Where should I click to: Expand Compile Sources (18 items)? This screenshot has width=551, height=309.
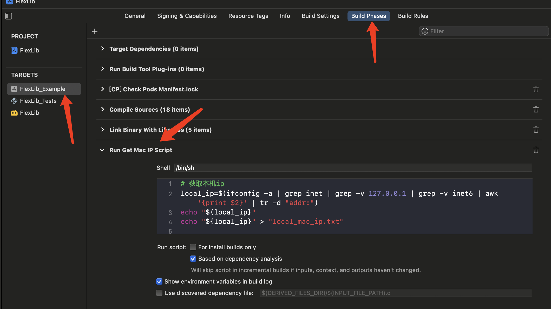tap(102, 109)
